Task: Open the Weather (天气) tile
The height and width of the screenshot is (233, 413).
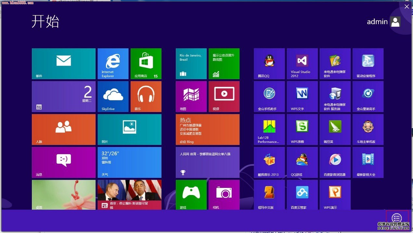Action: 129,162
